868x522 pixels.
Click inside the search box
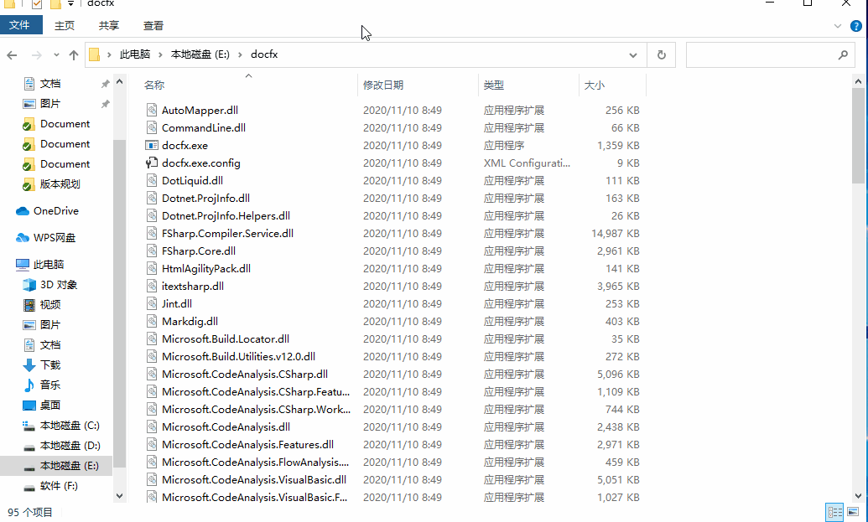tap(759, 54)
